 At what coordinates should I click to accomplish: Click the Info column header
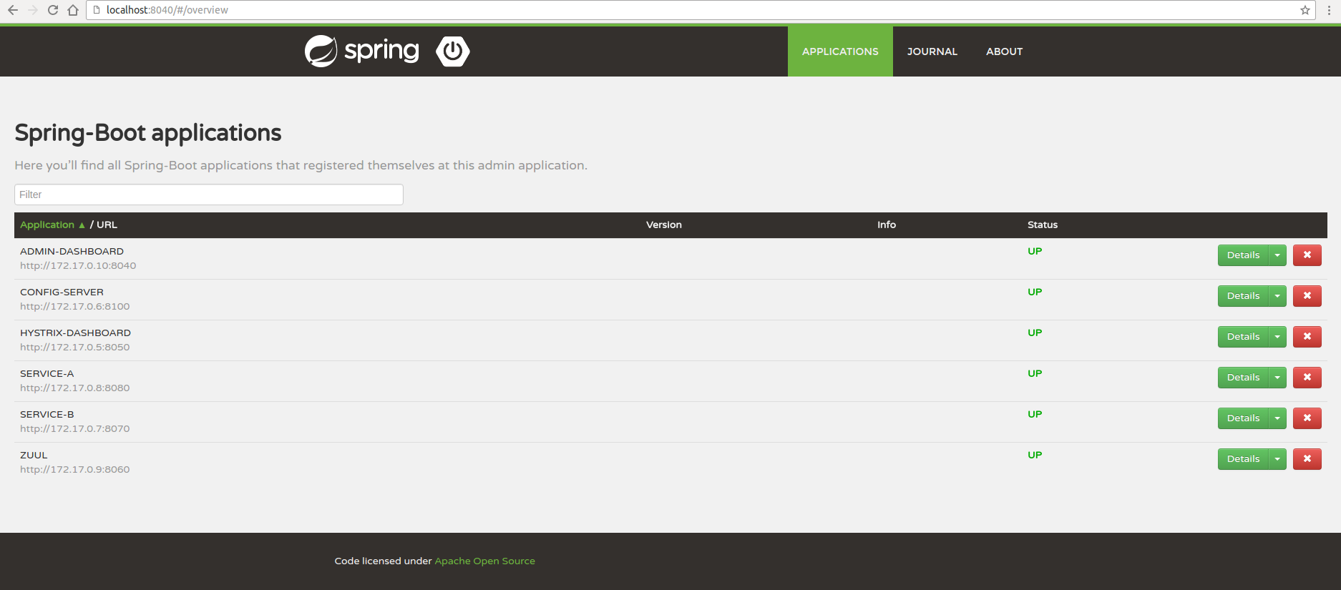pos(887,225)
